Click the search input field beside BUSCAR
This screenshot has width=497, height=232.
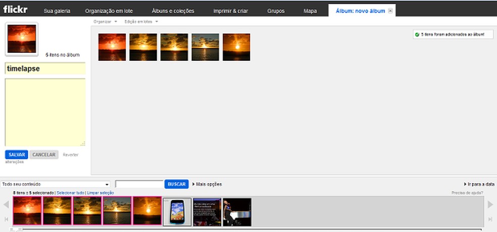(x=139, y=184)
